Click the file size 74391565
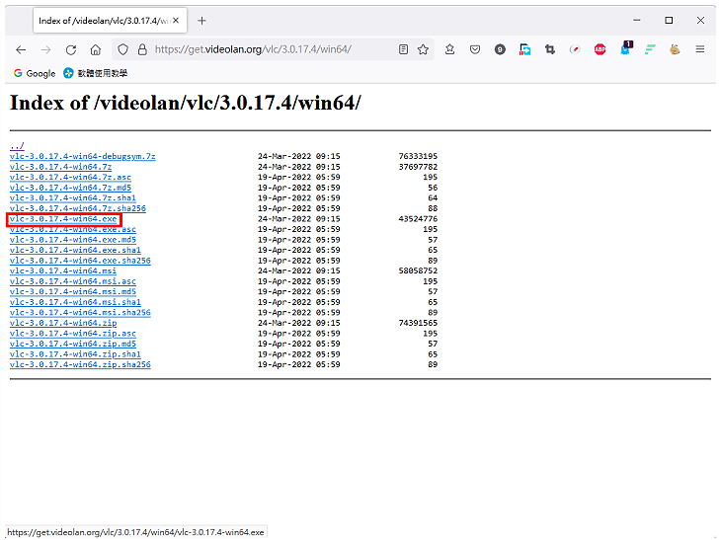Viewport: 722px width, 540px height. coord(418,323)
